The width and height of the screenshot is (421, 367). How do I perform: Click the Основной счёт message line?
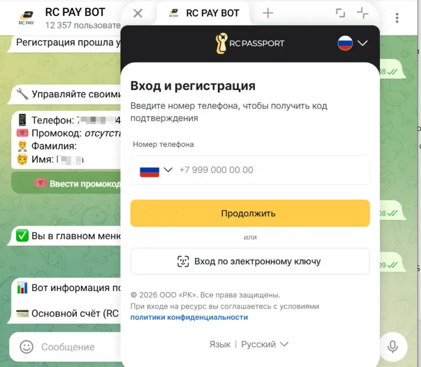tap(68, 313)
